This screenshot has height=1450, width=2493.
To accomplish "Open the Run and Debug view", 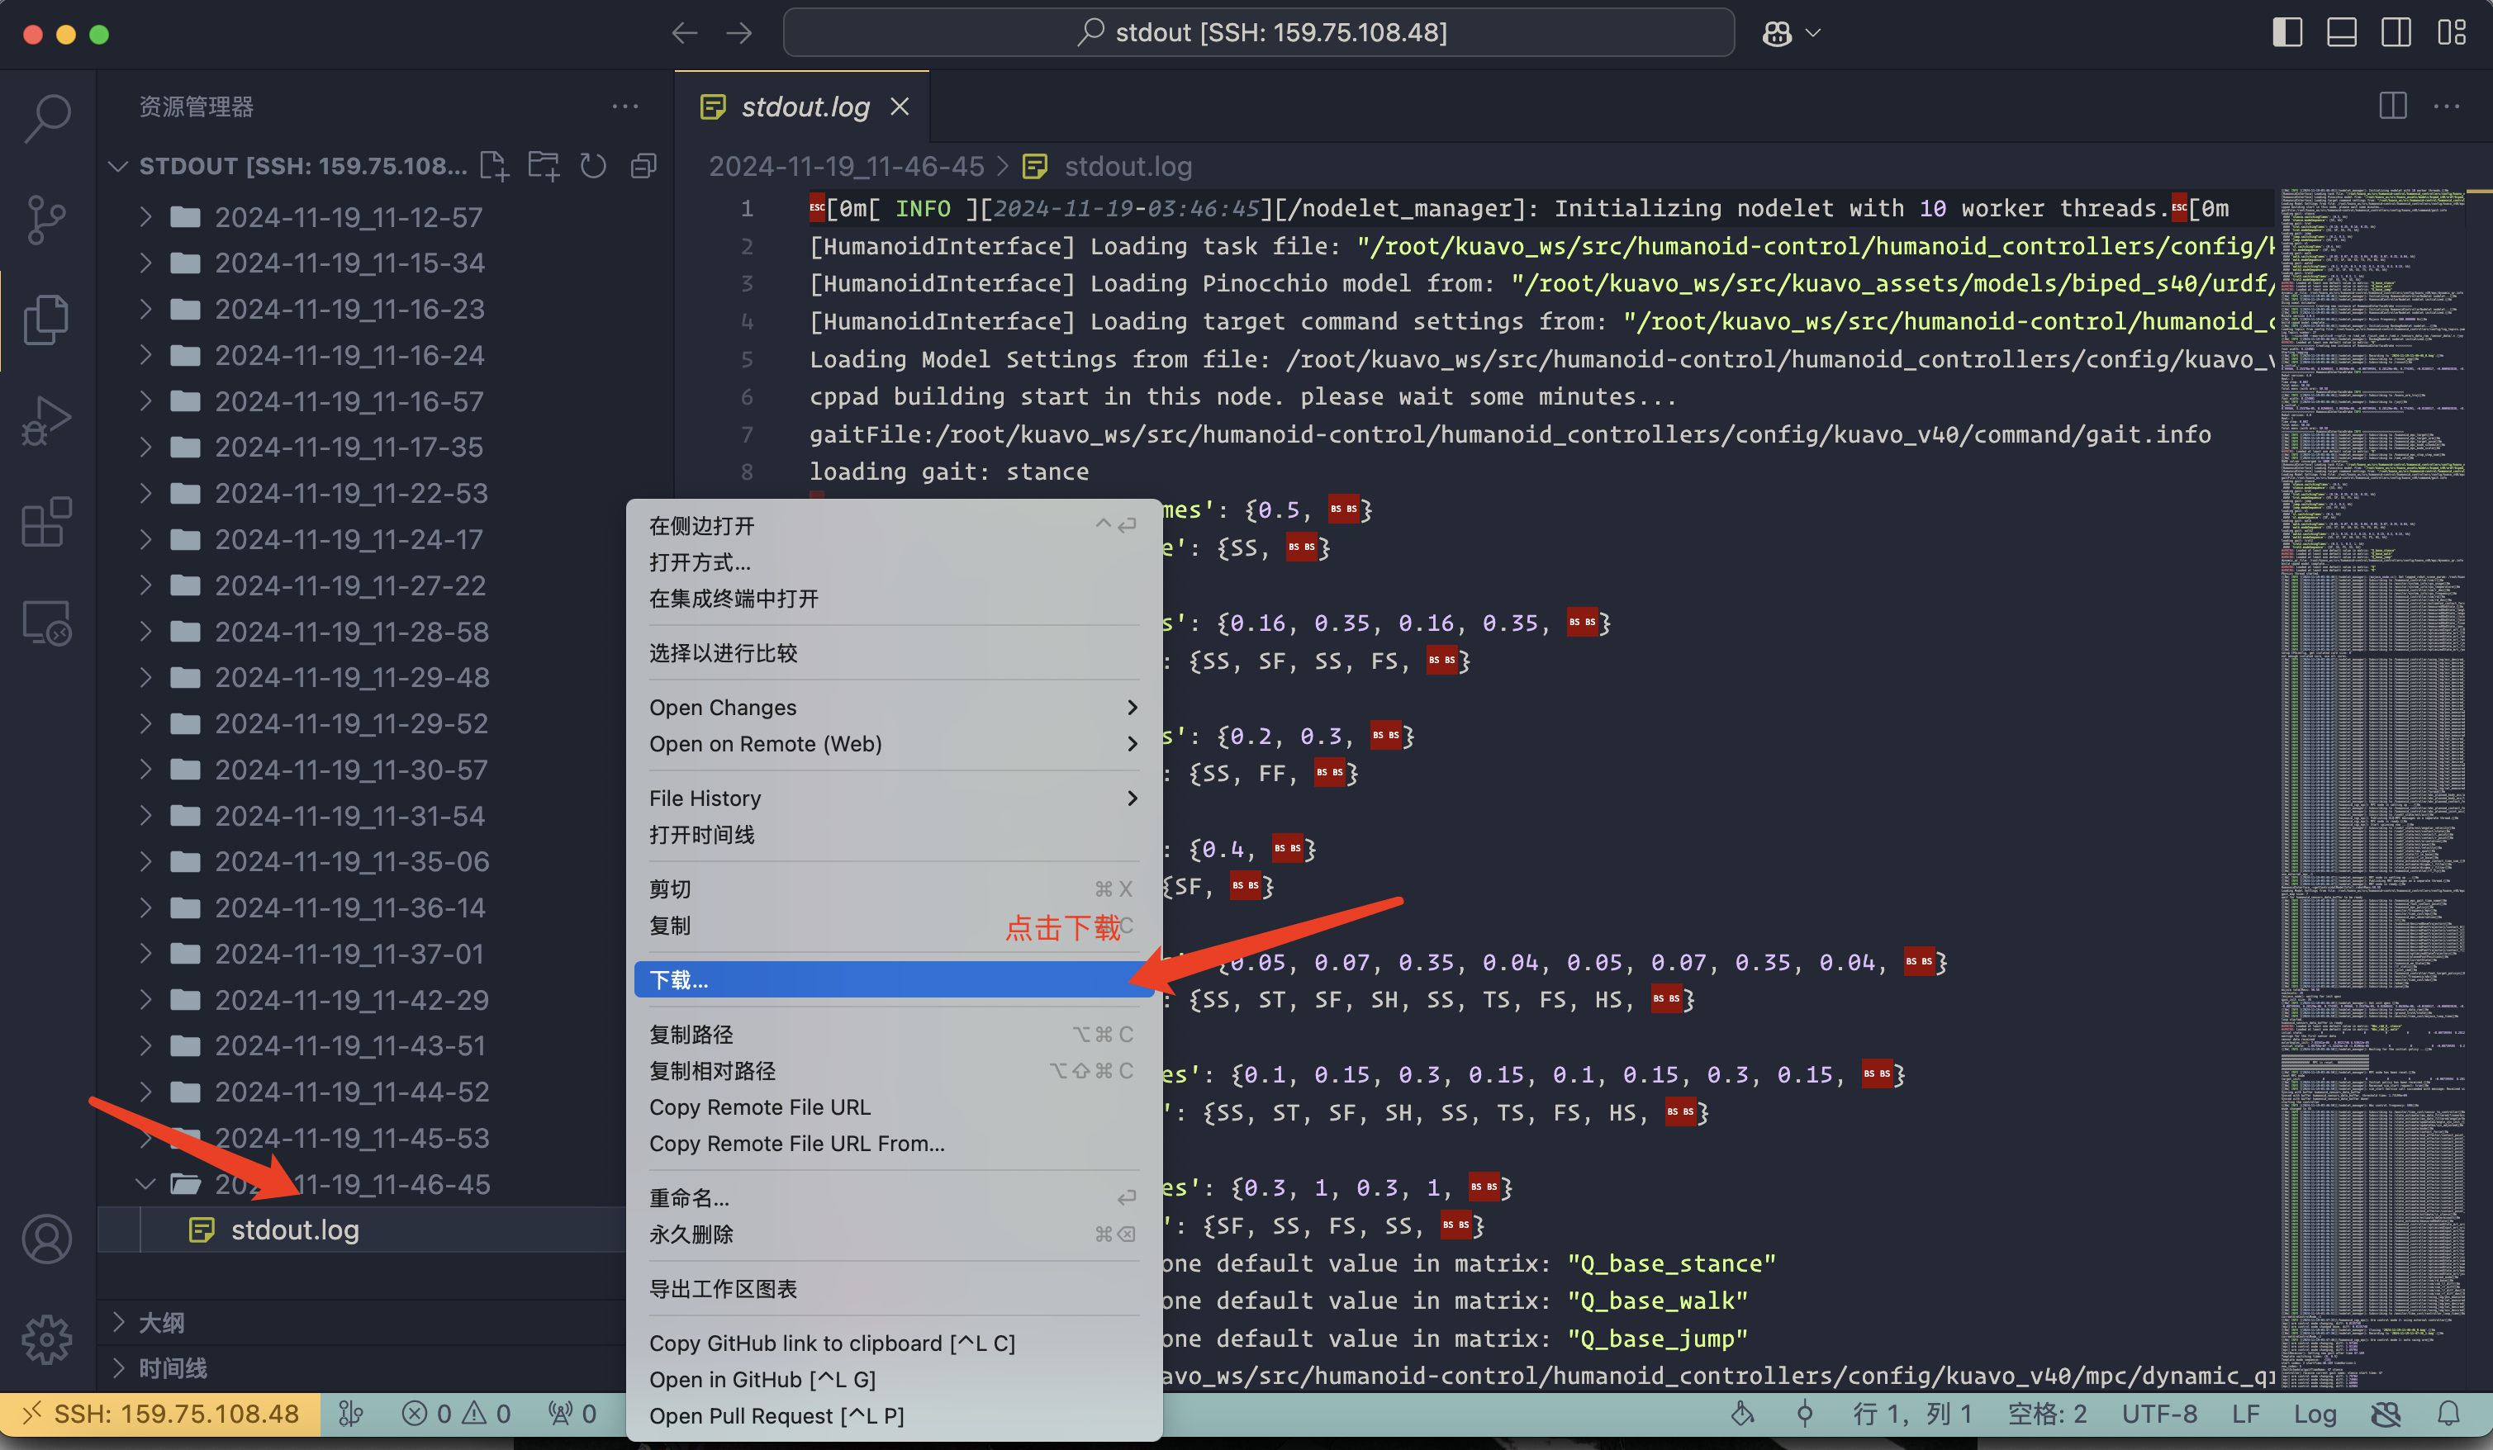I will [x=46, y=420].
